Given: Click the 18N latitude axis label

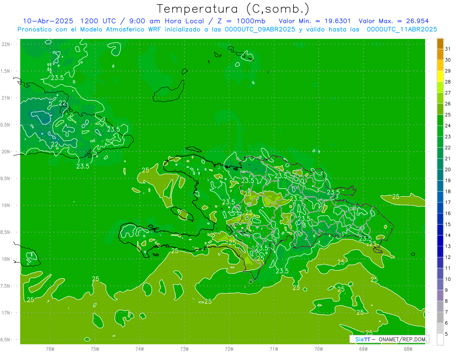Looking at the screenshot, I should (x=6, y=259).
